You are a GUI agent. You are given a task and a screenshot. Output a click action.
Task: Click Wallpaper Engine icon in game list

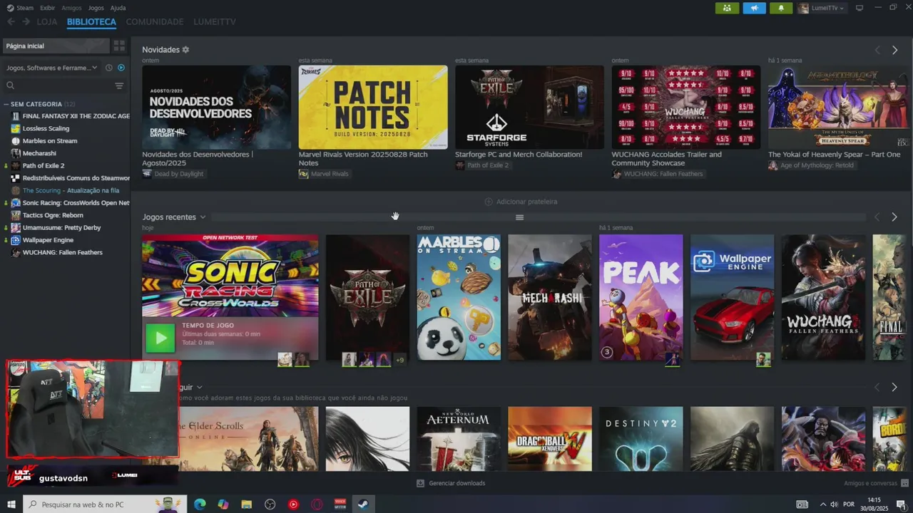pos(16,240)
